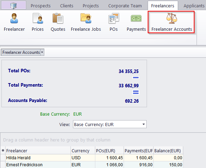Viewport: 206px width, 168px height.
Task: Switch to the Prospects tab
Action: click(41, 6)
